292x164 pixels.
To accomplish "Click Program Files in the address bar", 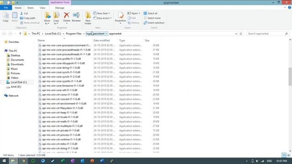I will pos(74,34).
